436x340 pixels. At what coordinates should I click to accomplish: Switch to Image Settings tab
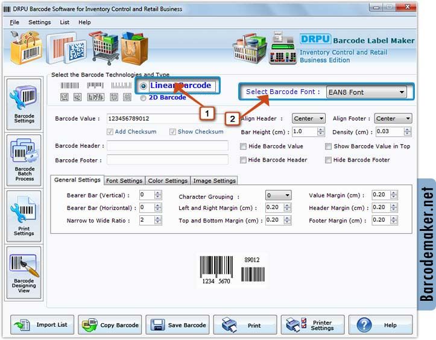tap(215, 181)
